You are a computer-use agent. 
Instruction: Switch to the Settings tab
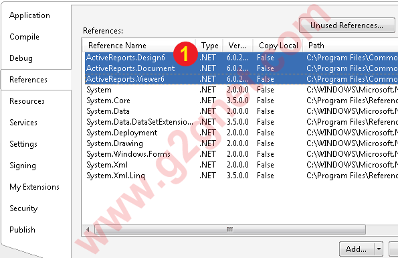[x=23, y=144]
